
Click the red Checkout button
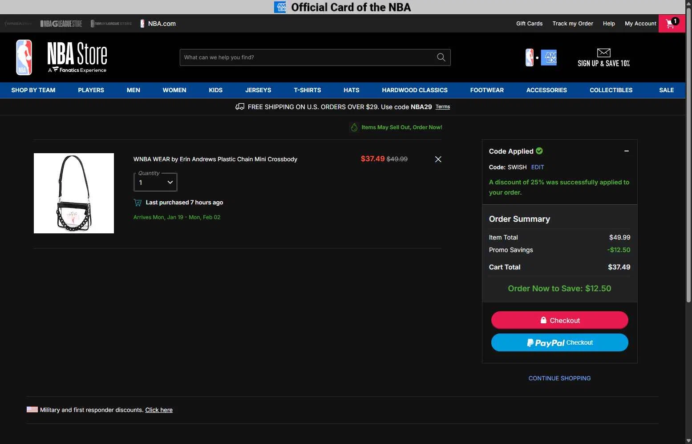click(x=560, y=320)
